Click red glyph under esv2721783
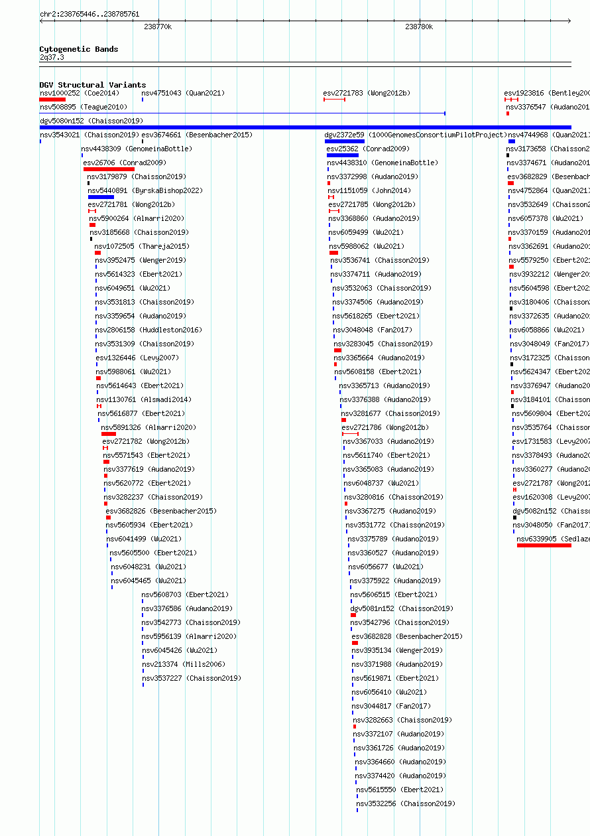Viewport: 590px width, 836px height. coord(335,100)
